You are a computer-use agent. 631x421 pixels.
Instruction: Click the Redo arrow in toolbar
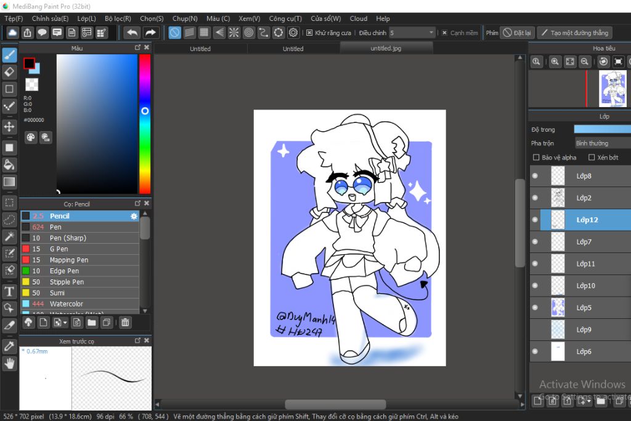pos(150,33)
